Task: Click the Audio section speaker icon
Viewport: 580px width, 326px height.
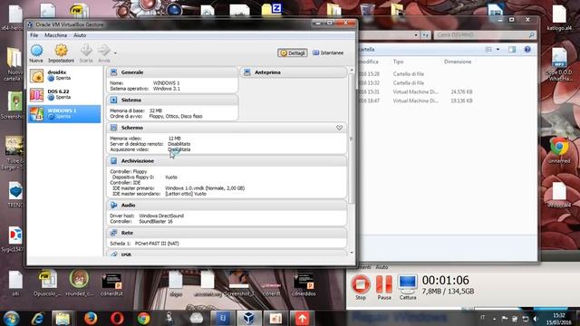Action: point(113,206)
